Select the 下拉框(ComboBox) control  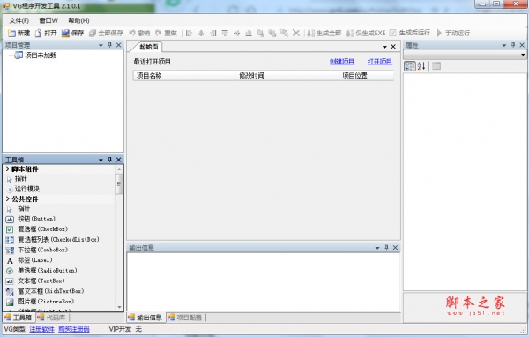(43, 250)
